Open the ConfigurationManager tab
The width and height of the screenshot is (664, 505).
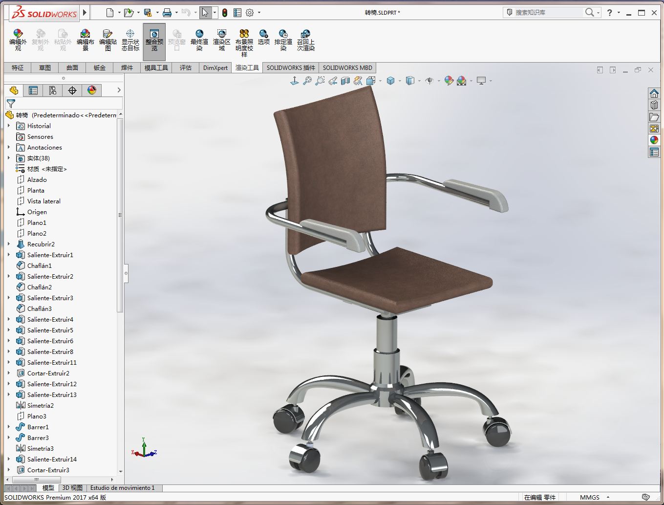pyautogui.click(x=53, y=90)
